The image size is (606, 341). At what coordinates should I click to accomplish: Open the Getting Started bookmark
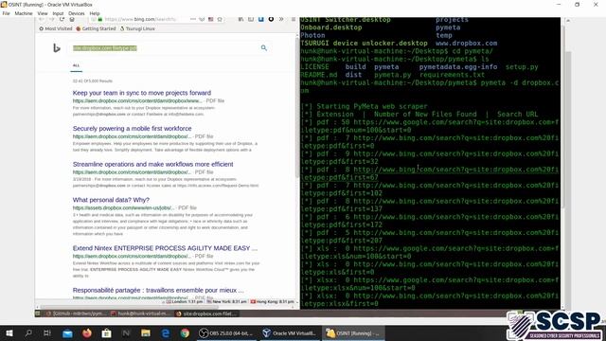coord(96,28)
